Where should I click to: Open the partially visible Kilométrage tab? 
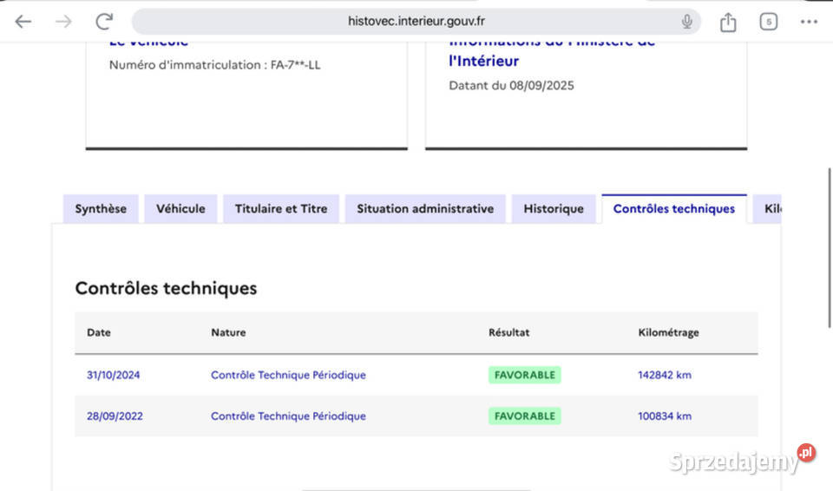pos(769,209)
